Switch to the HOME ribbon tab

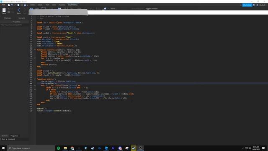pos(32,5)
